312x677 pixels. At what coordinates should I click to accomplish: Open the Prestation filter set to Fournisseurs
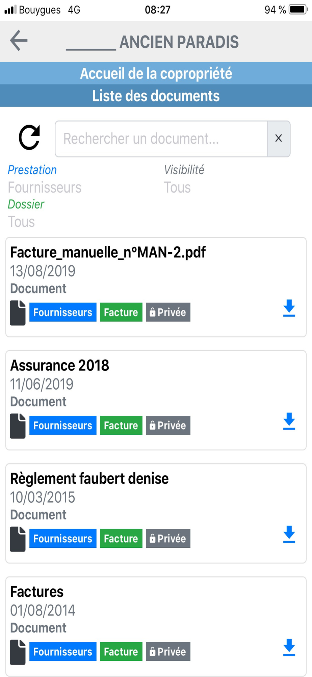point(45,187)
